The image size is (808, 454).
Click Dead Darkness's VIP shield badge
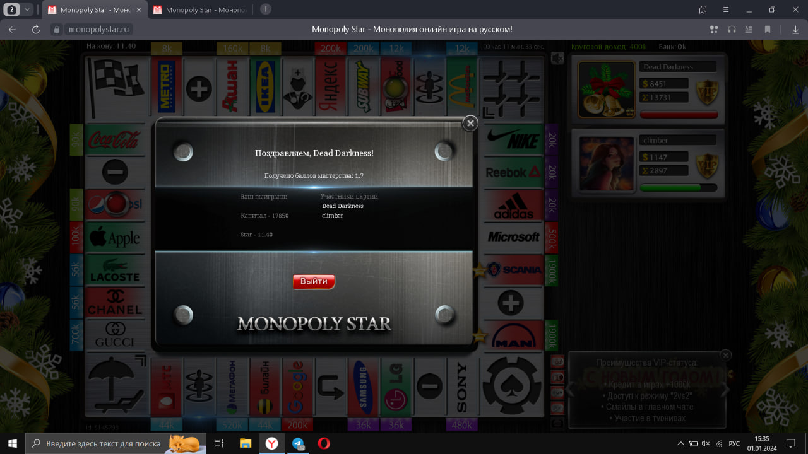(707, 91)
